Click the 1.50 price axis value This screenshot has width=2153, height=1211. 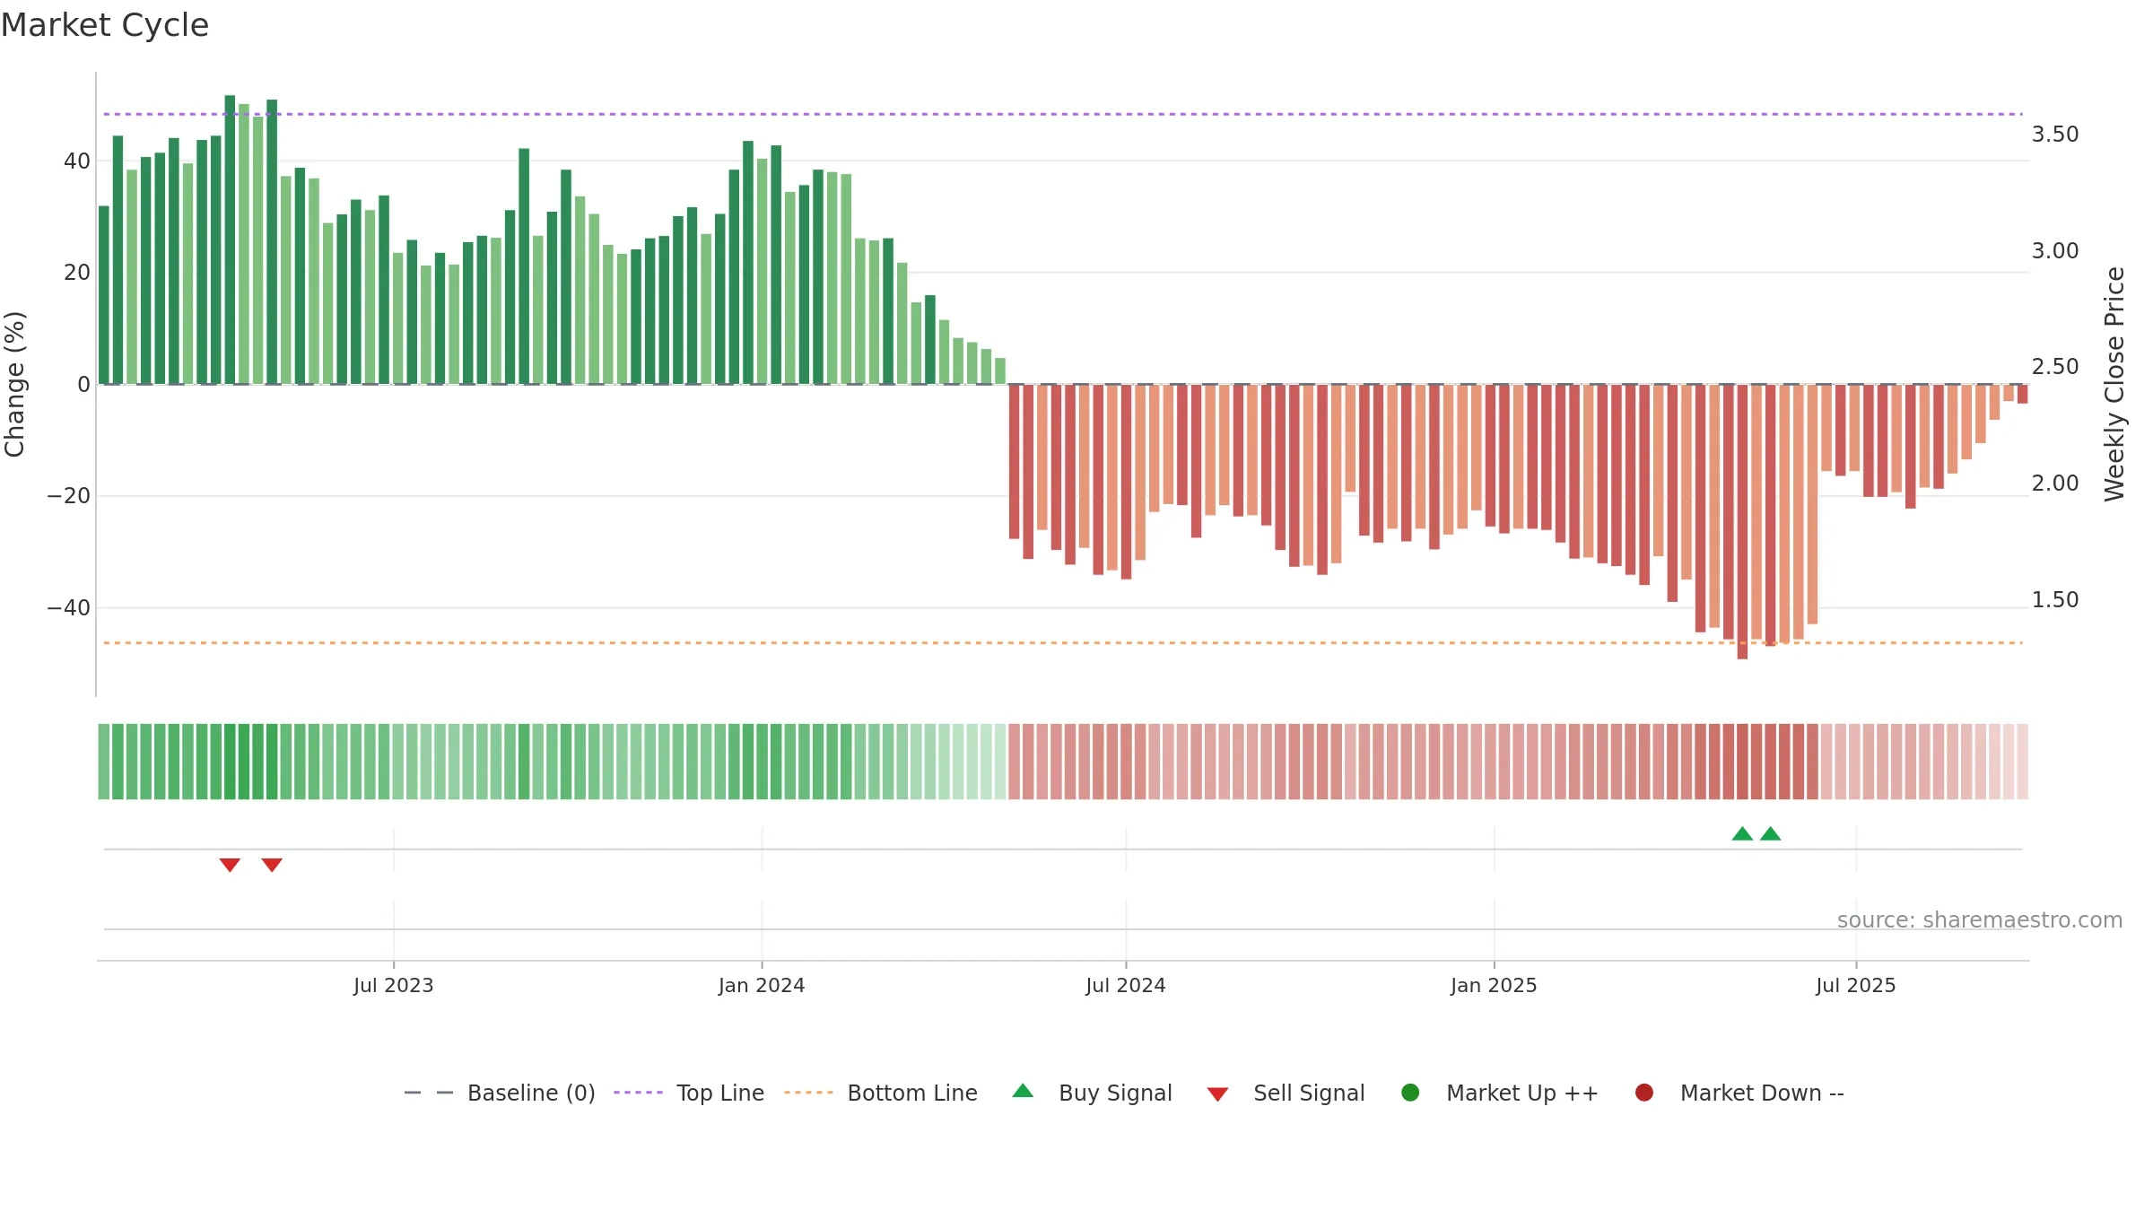coord(2055,600)
